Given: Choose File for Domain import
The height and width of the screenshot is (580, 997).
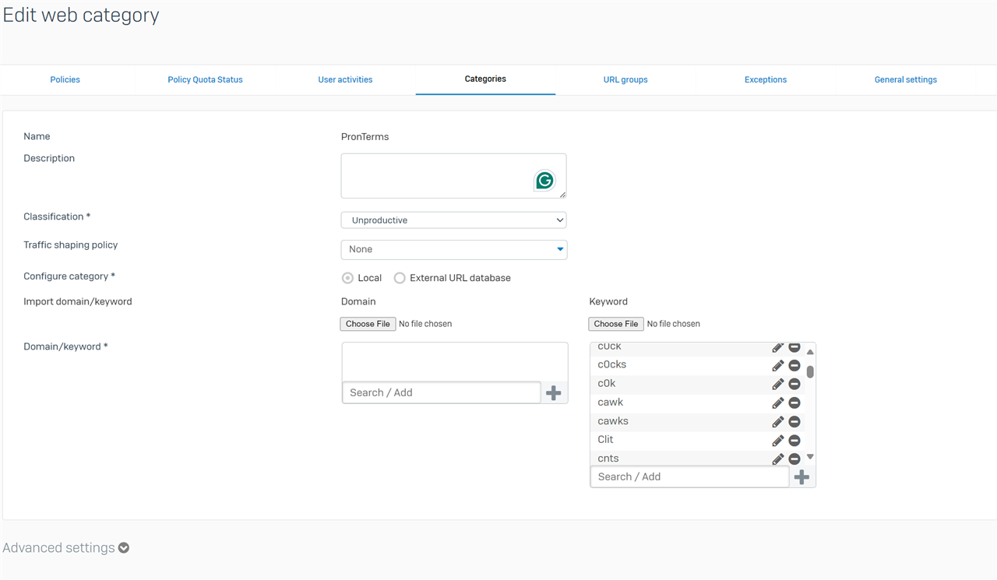Looking at the screenshot, I should click(368, 324).
